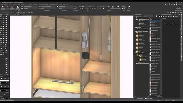Click the undo-view arrow icon in view bar

[x=178, y=13]
